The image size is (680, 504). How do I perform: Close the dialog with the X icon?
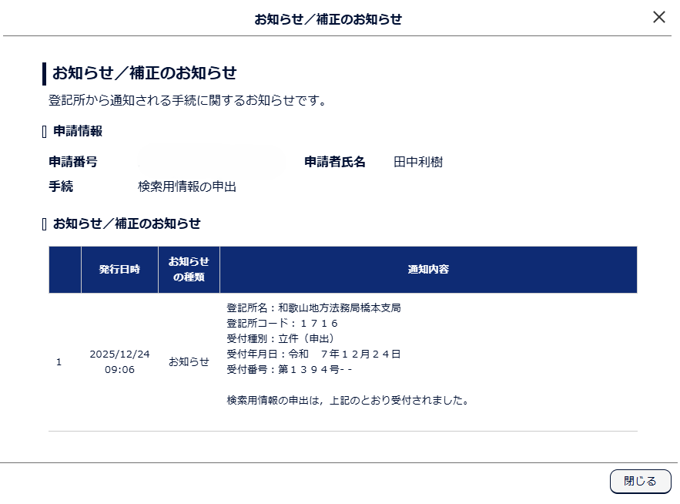pos(658,18)
